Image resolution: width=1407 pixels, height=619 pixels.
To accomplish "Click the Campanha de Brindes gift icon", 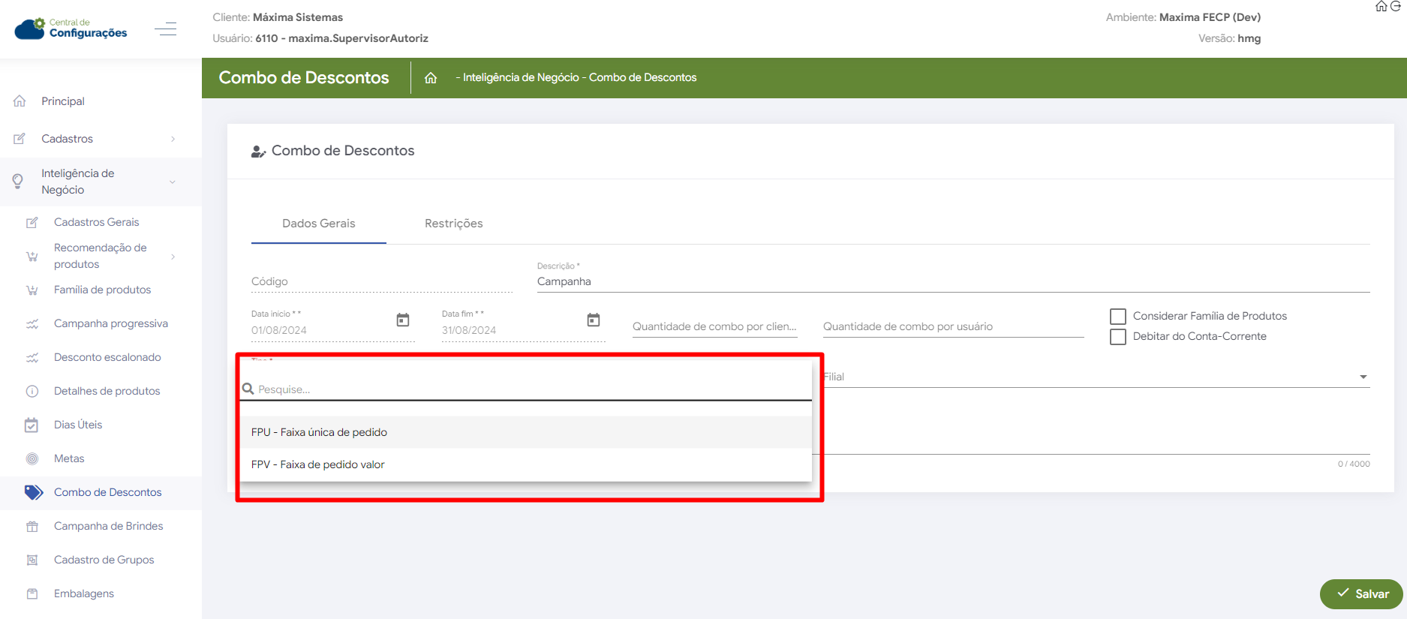I will pos(32,527).
